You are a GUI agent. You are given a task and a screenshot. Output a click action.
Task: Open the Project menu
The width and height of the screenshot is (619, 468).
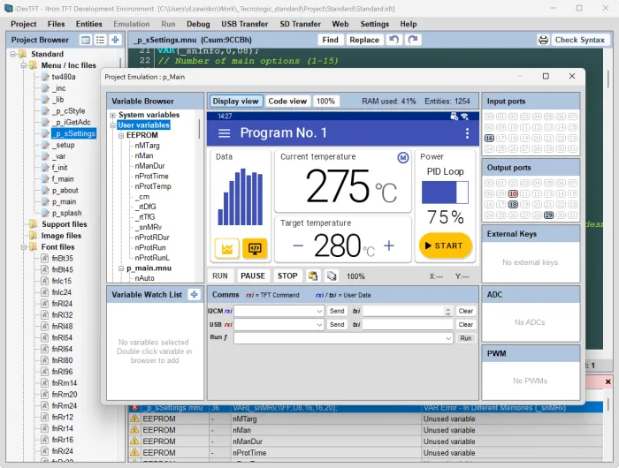[x=24, y=24]
